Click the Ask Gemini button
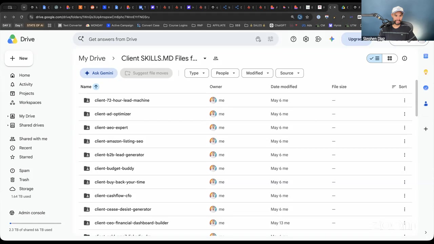This screenshot has width=434, height=244. [99, 73]
